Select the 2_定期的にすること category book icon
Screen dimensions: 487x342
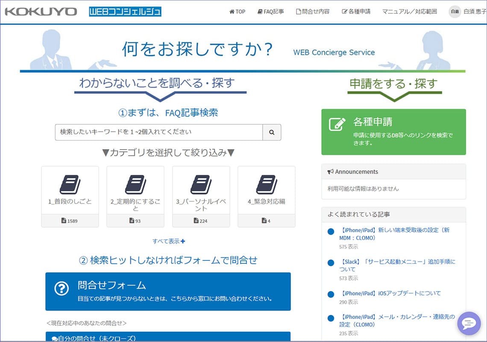[x=135, y=185]
